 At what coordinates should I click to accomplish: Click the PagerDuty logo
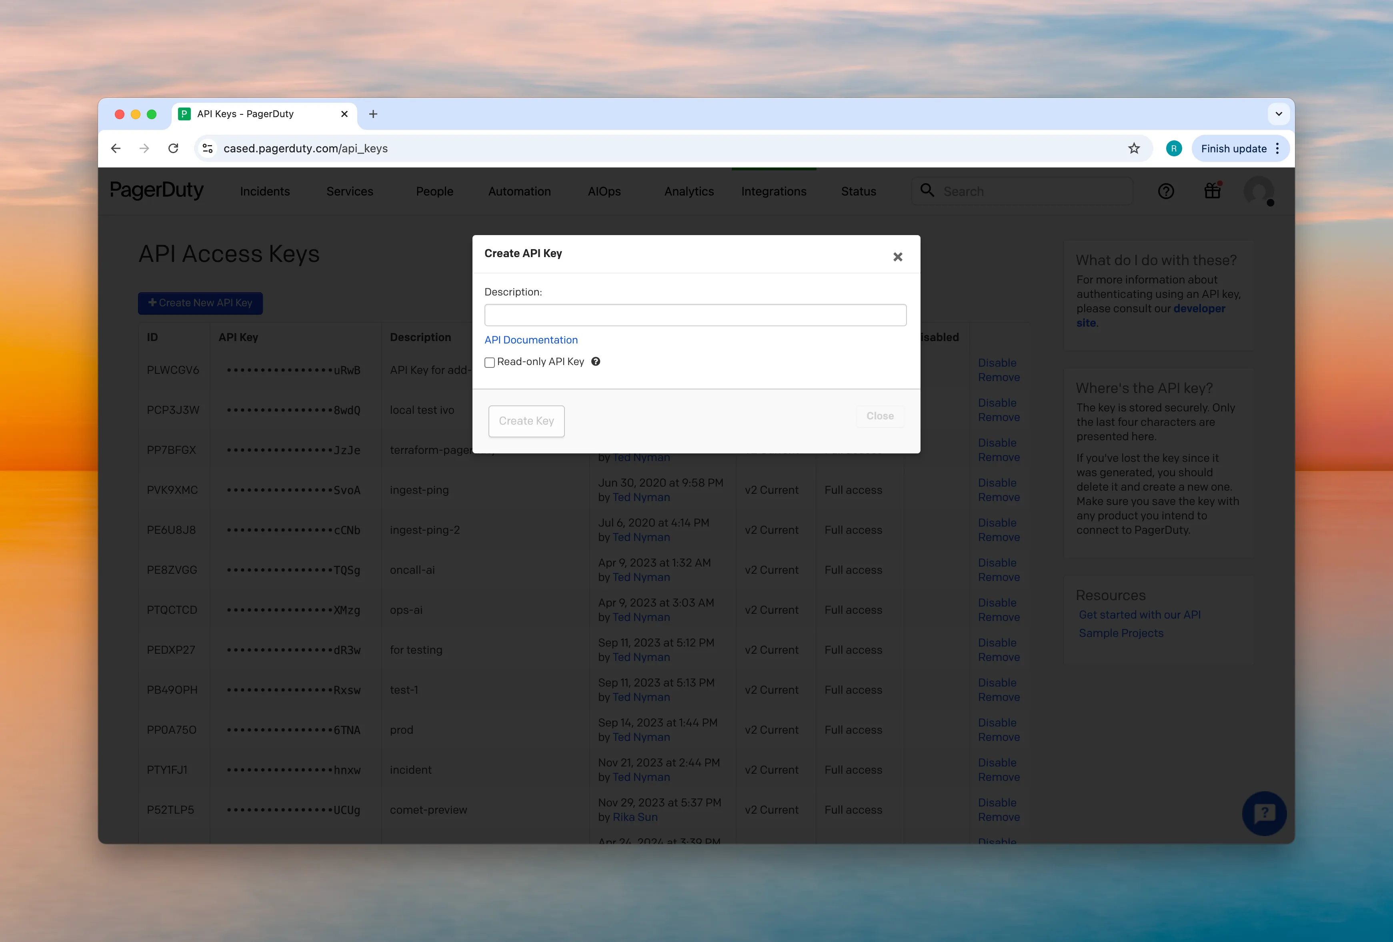tap(156, 191)
